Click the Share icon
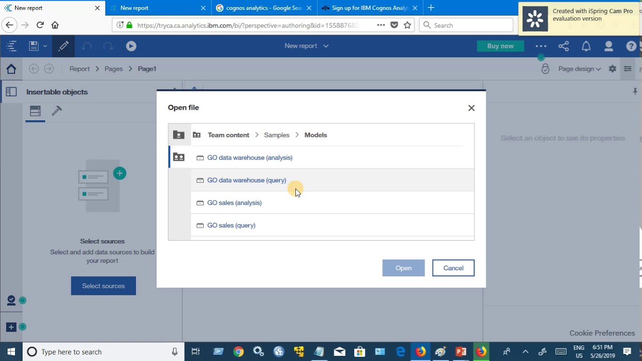 564,46
